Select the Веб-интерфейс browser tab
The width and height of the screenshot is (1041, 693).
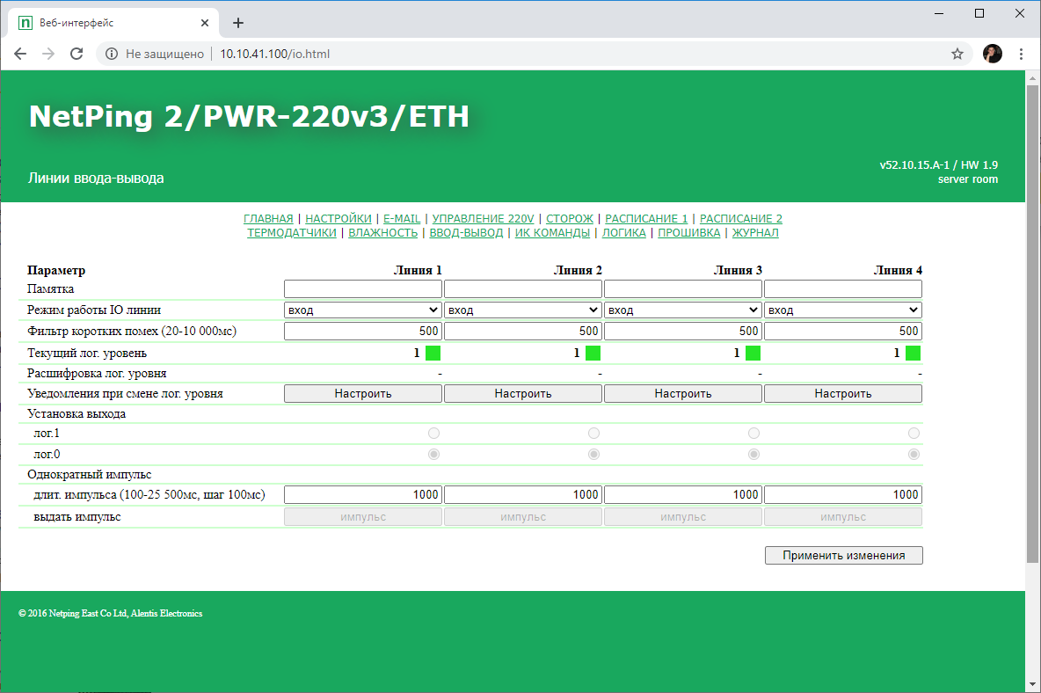113,23
